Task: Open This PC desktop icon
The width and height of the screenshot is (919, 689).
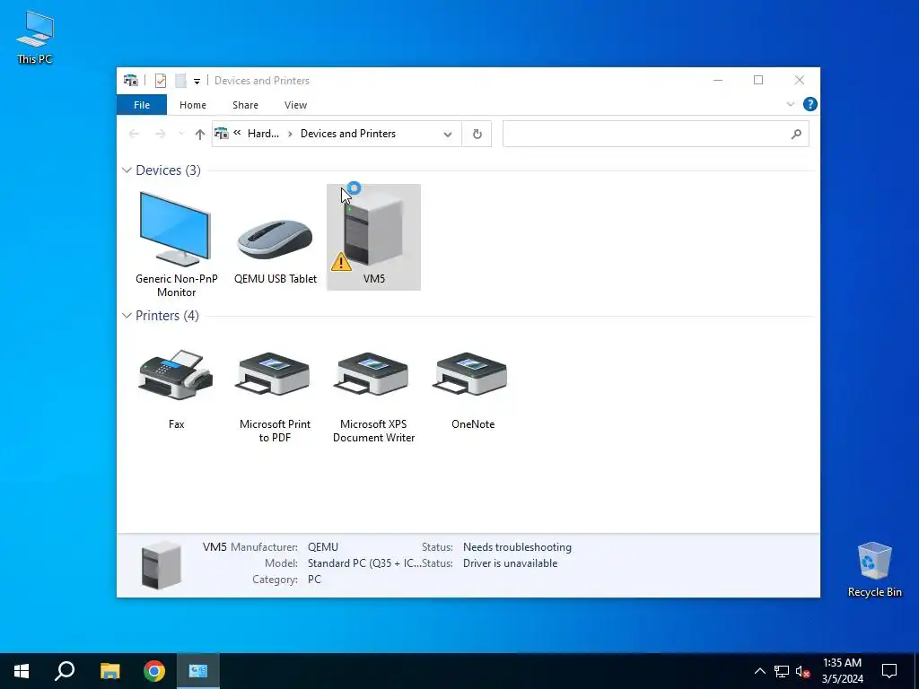Action: (x=35, y=37)
